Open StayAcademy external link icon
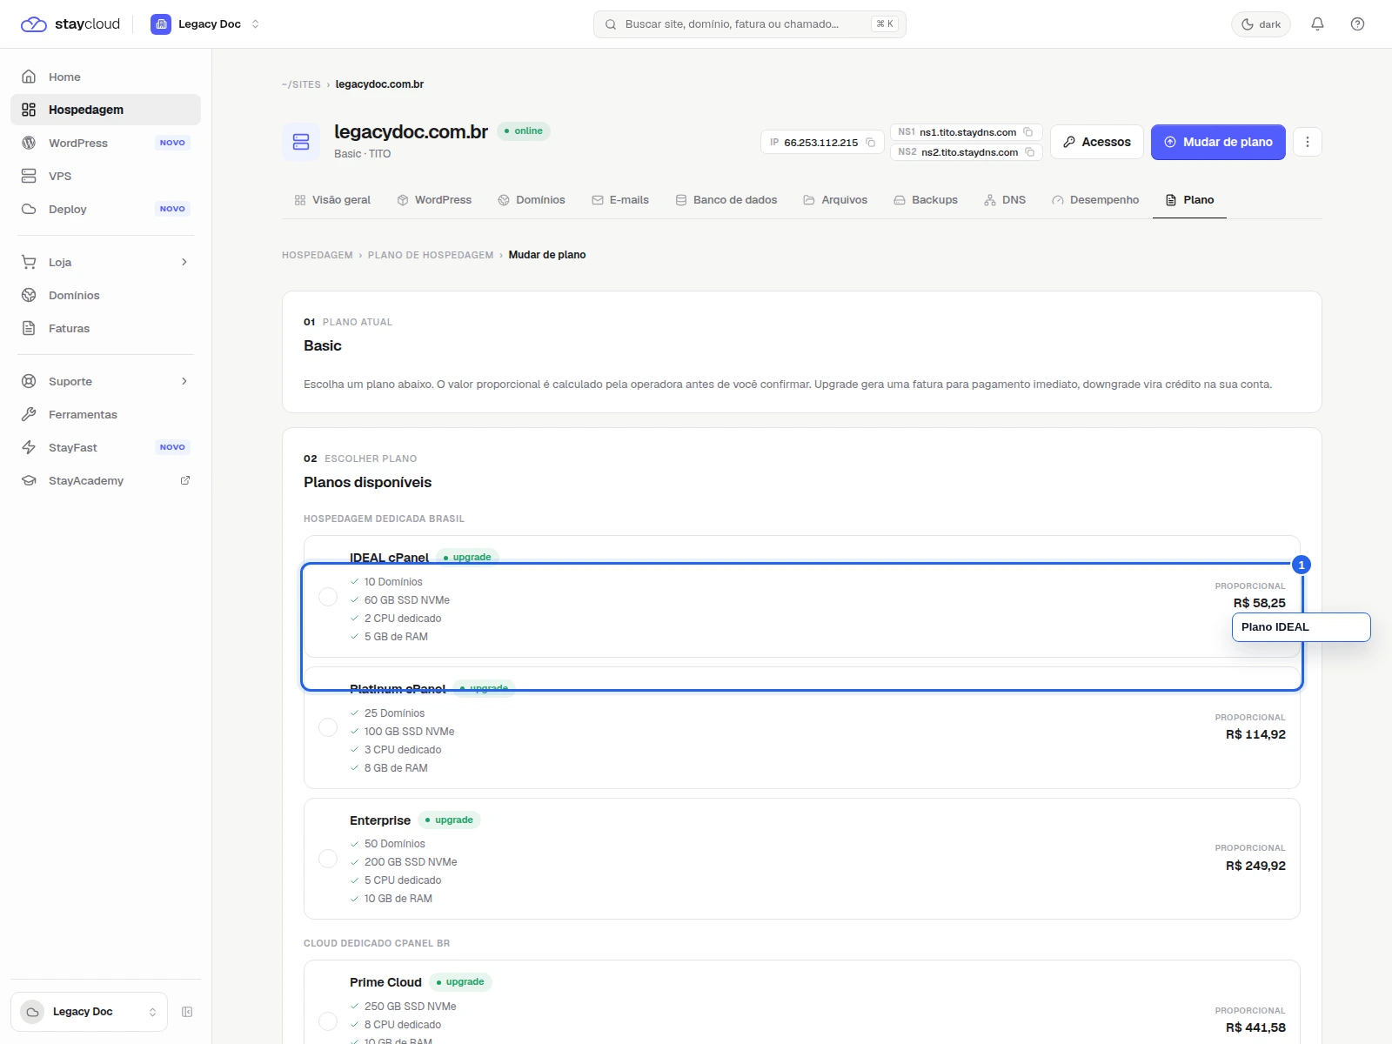The width and height of the screenshot is (1392, 1044). [184, 480]
